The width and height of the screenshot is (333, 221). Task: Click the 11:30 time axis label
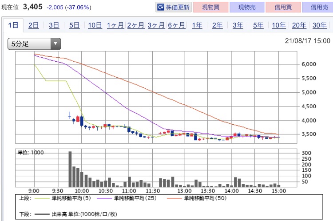(153, 191)
